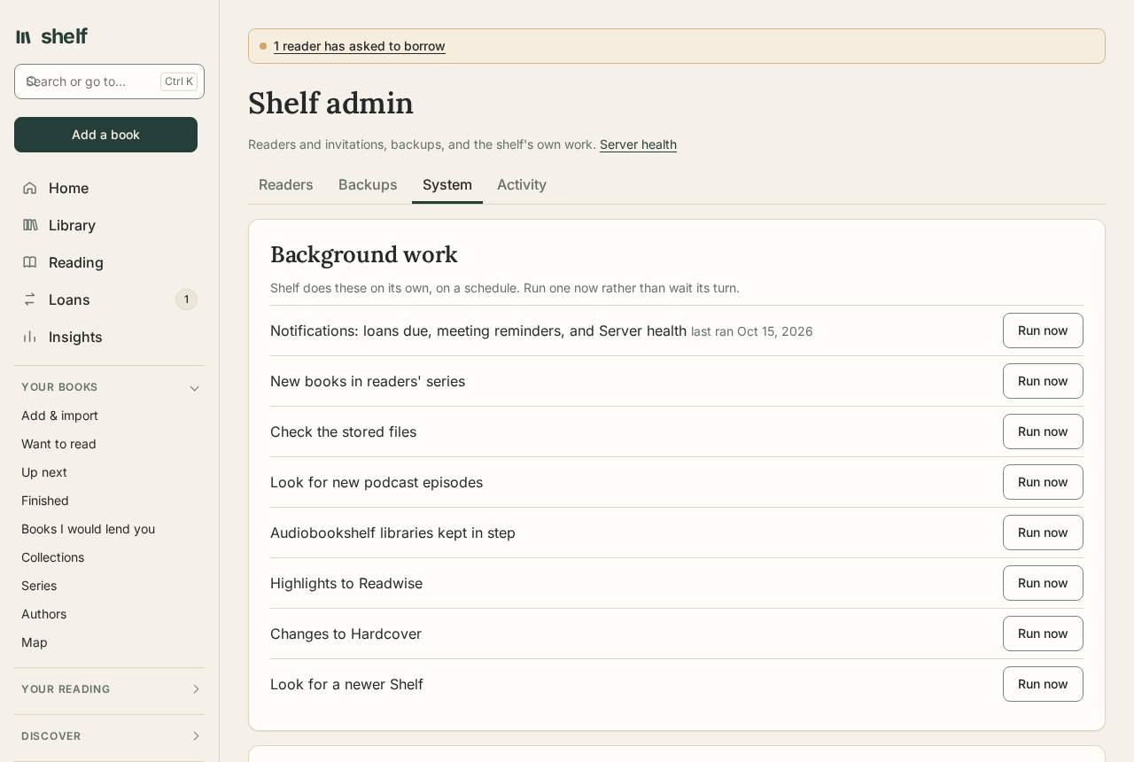This screenshot has height=762, width=1134.
Task: Click the Loans count badge
Action: (x=186, y=299)
